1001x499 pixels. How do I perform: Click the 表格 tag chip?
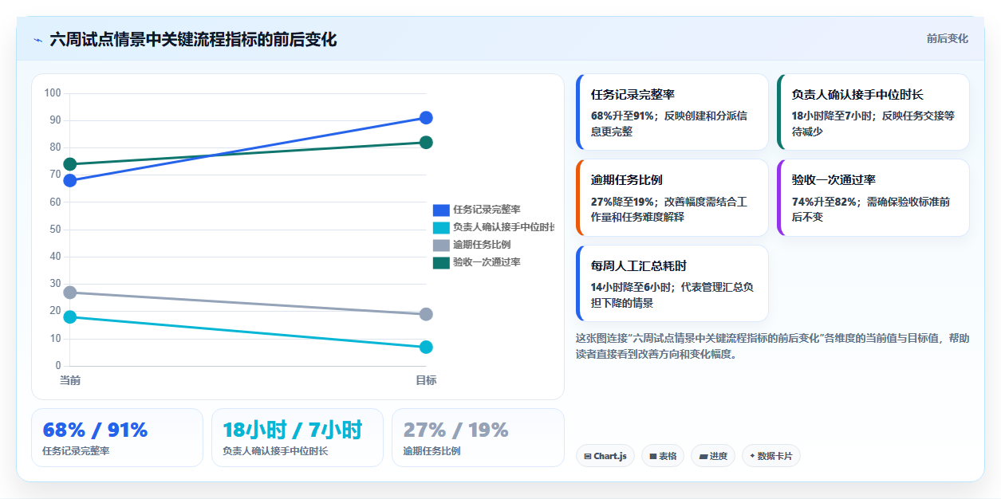pos(663,456)
